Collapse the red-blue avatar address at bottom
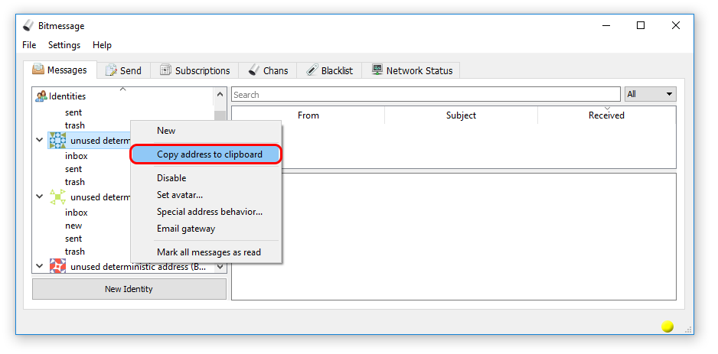Screen dimensions: 718x354 click(40, 266)
